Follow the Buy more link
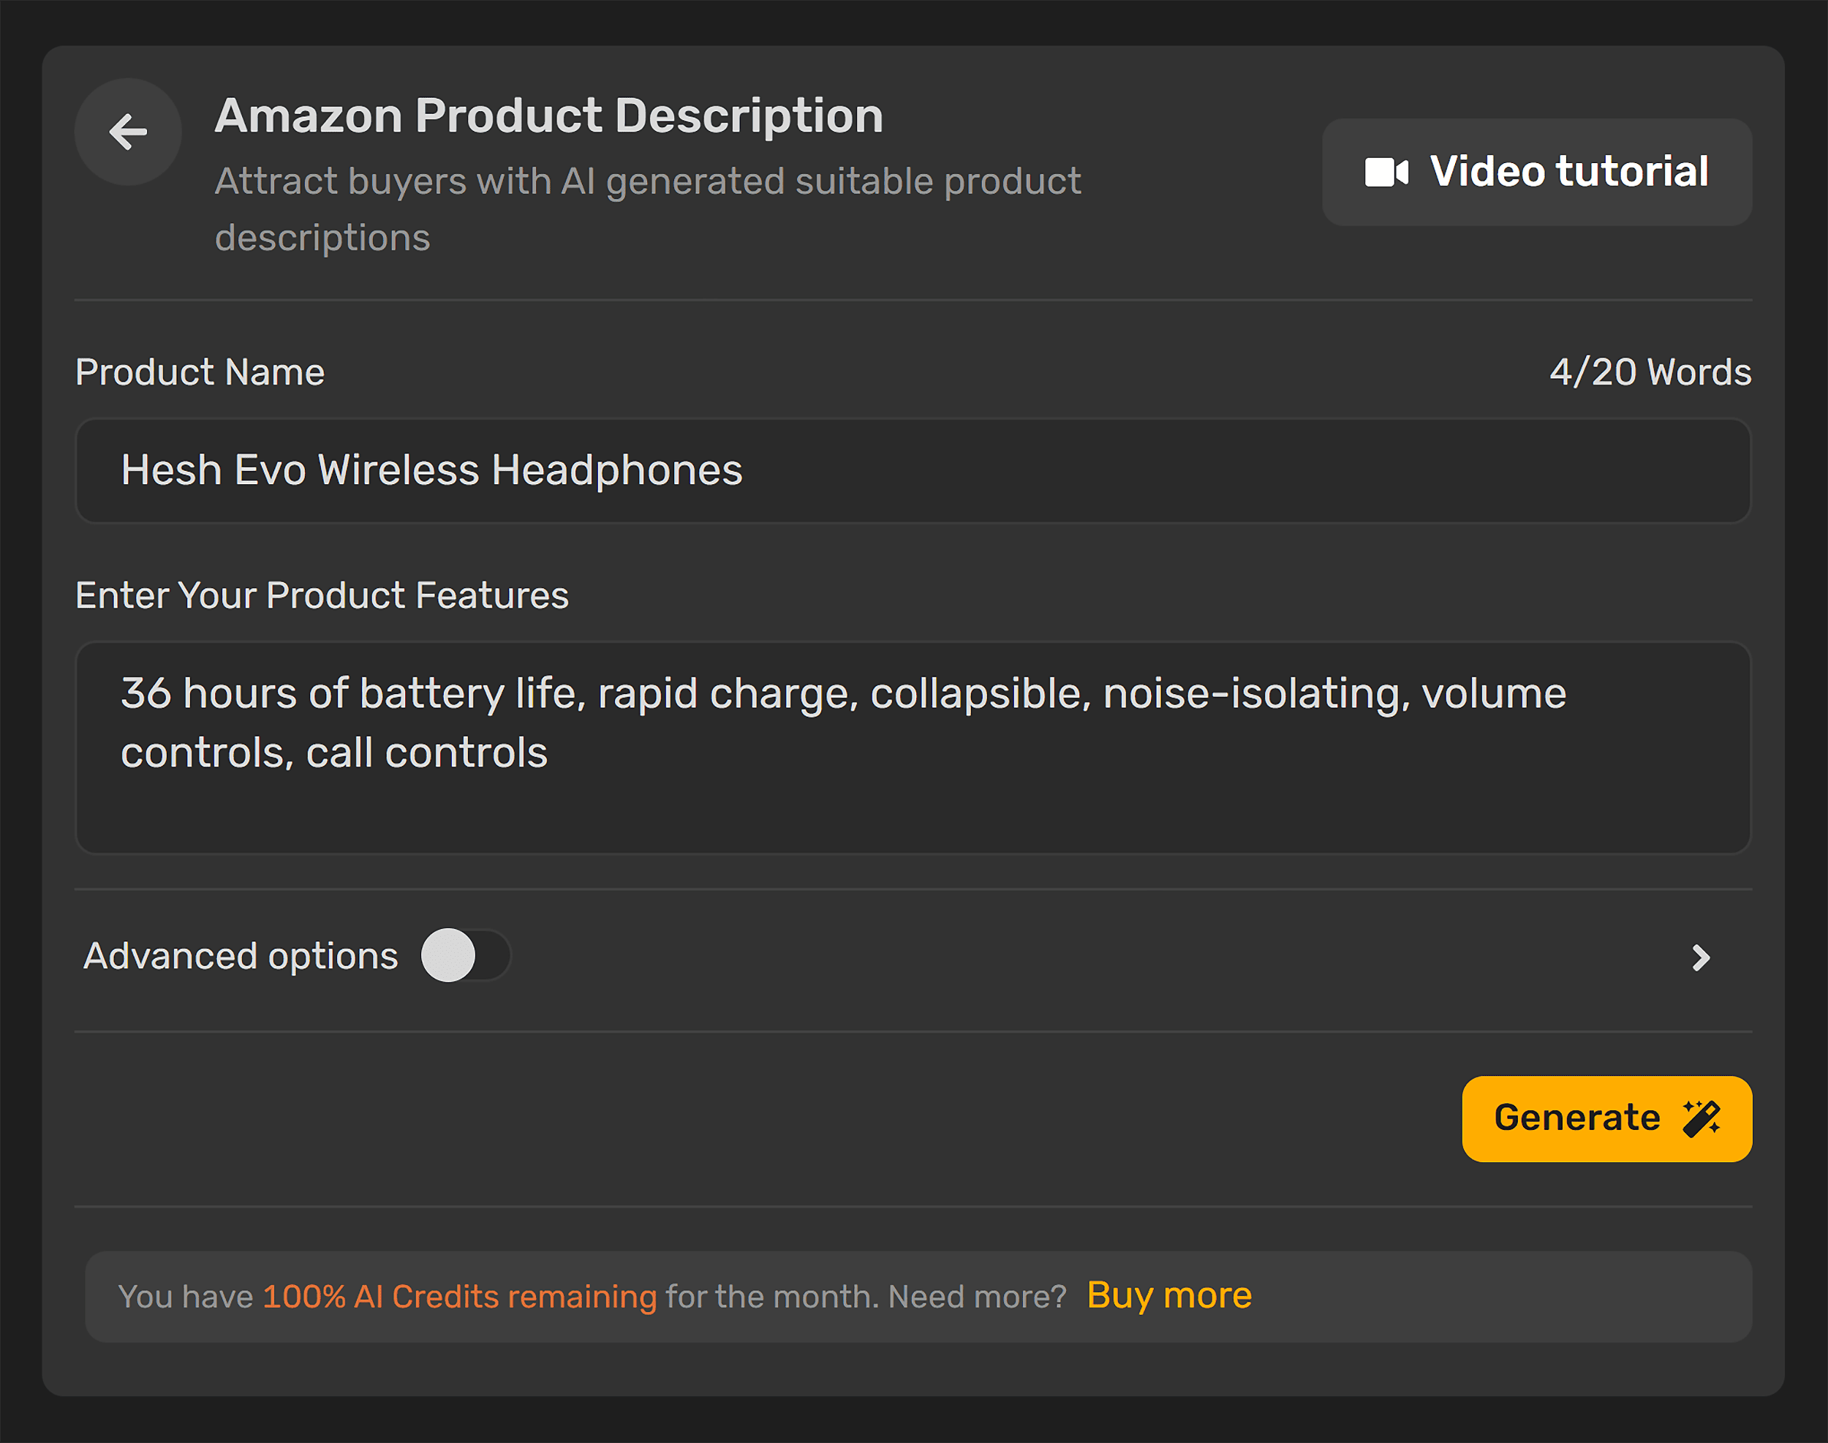 [1169, 1295]
